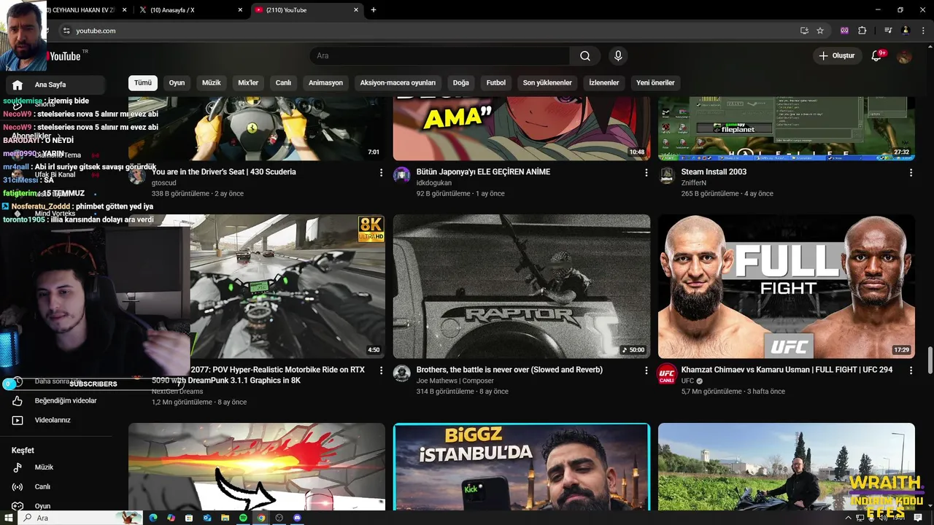
Task: Open Microsoft Edge from the taskbar
Action: [x=153, y=518]
